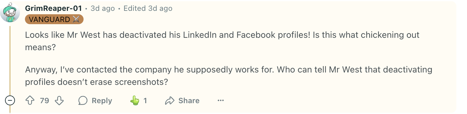Viewport: 467px width, 114px height.
Task: Click the Reply text label
Action: tap(102, 101)
